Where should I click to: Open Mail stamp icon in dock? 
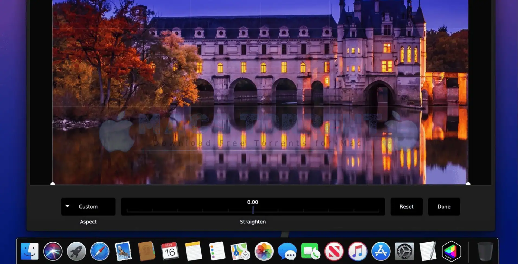[x=123, y=251]
